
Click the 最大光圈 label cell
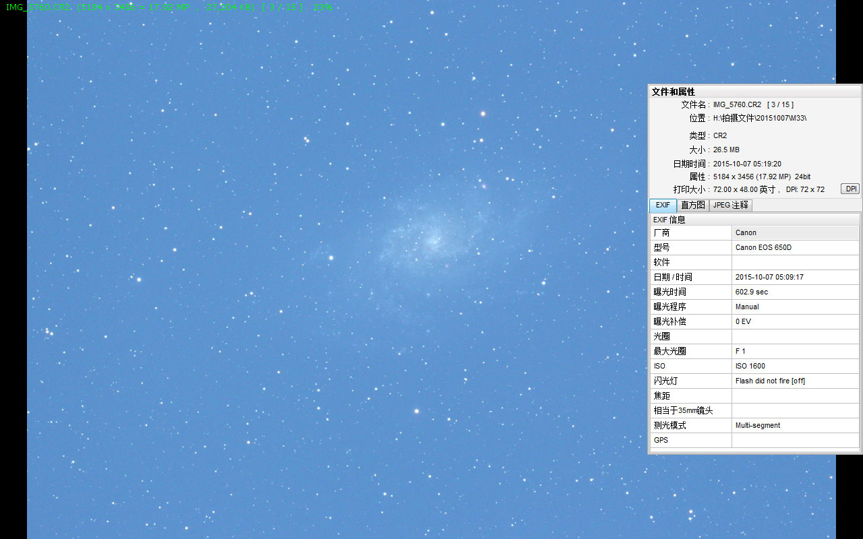[x=691, y=351]
